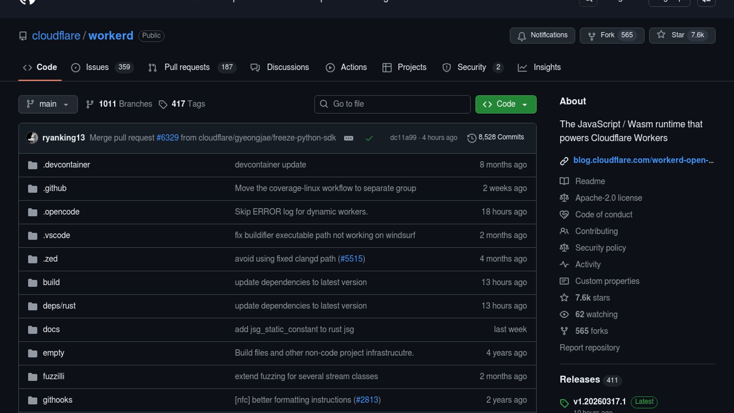Click ryanking13's avatar image
The height and width of the screenshot is (413, 734).
pos(32,138)
